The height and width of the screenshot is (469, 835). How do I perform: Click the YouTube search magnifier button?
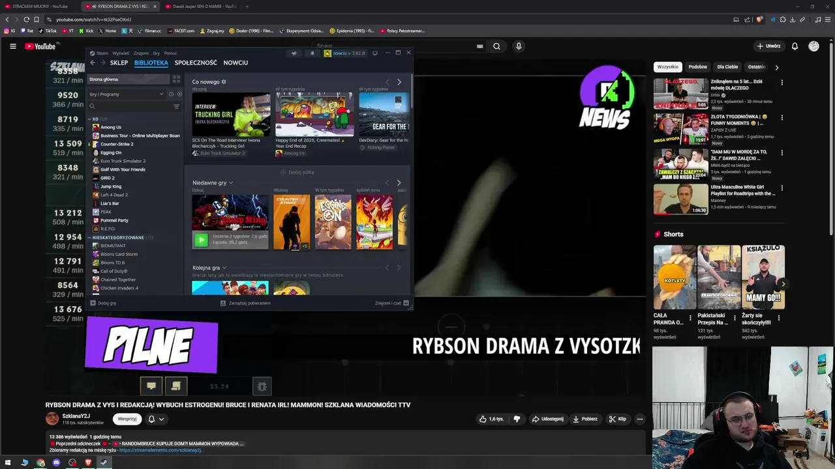[496, 46]
